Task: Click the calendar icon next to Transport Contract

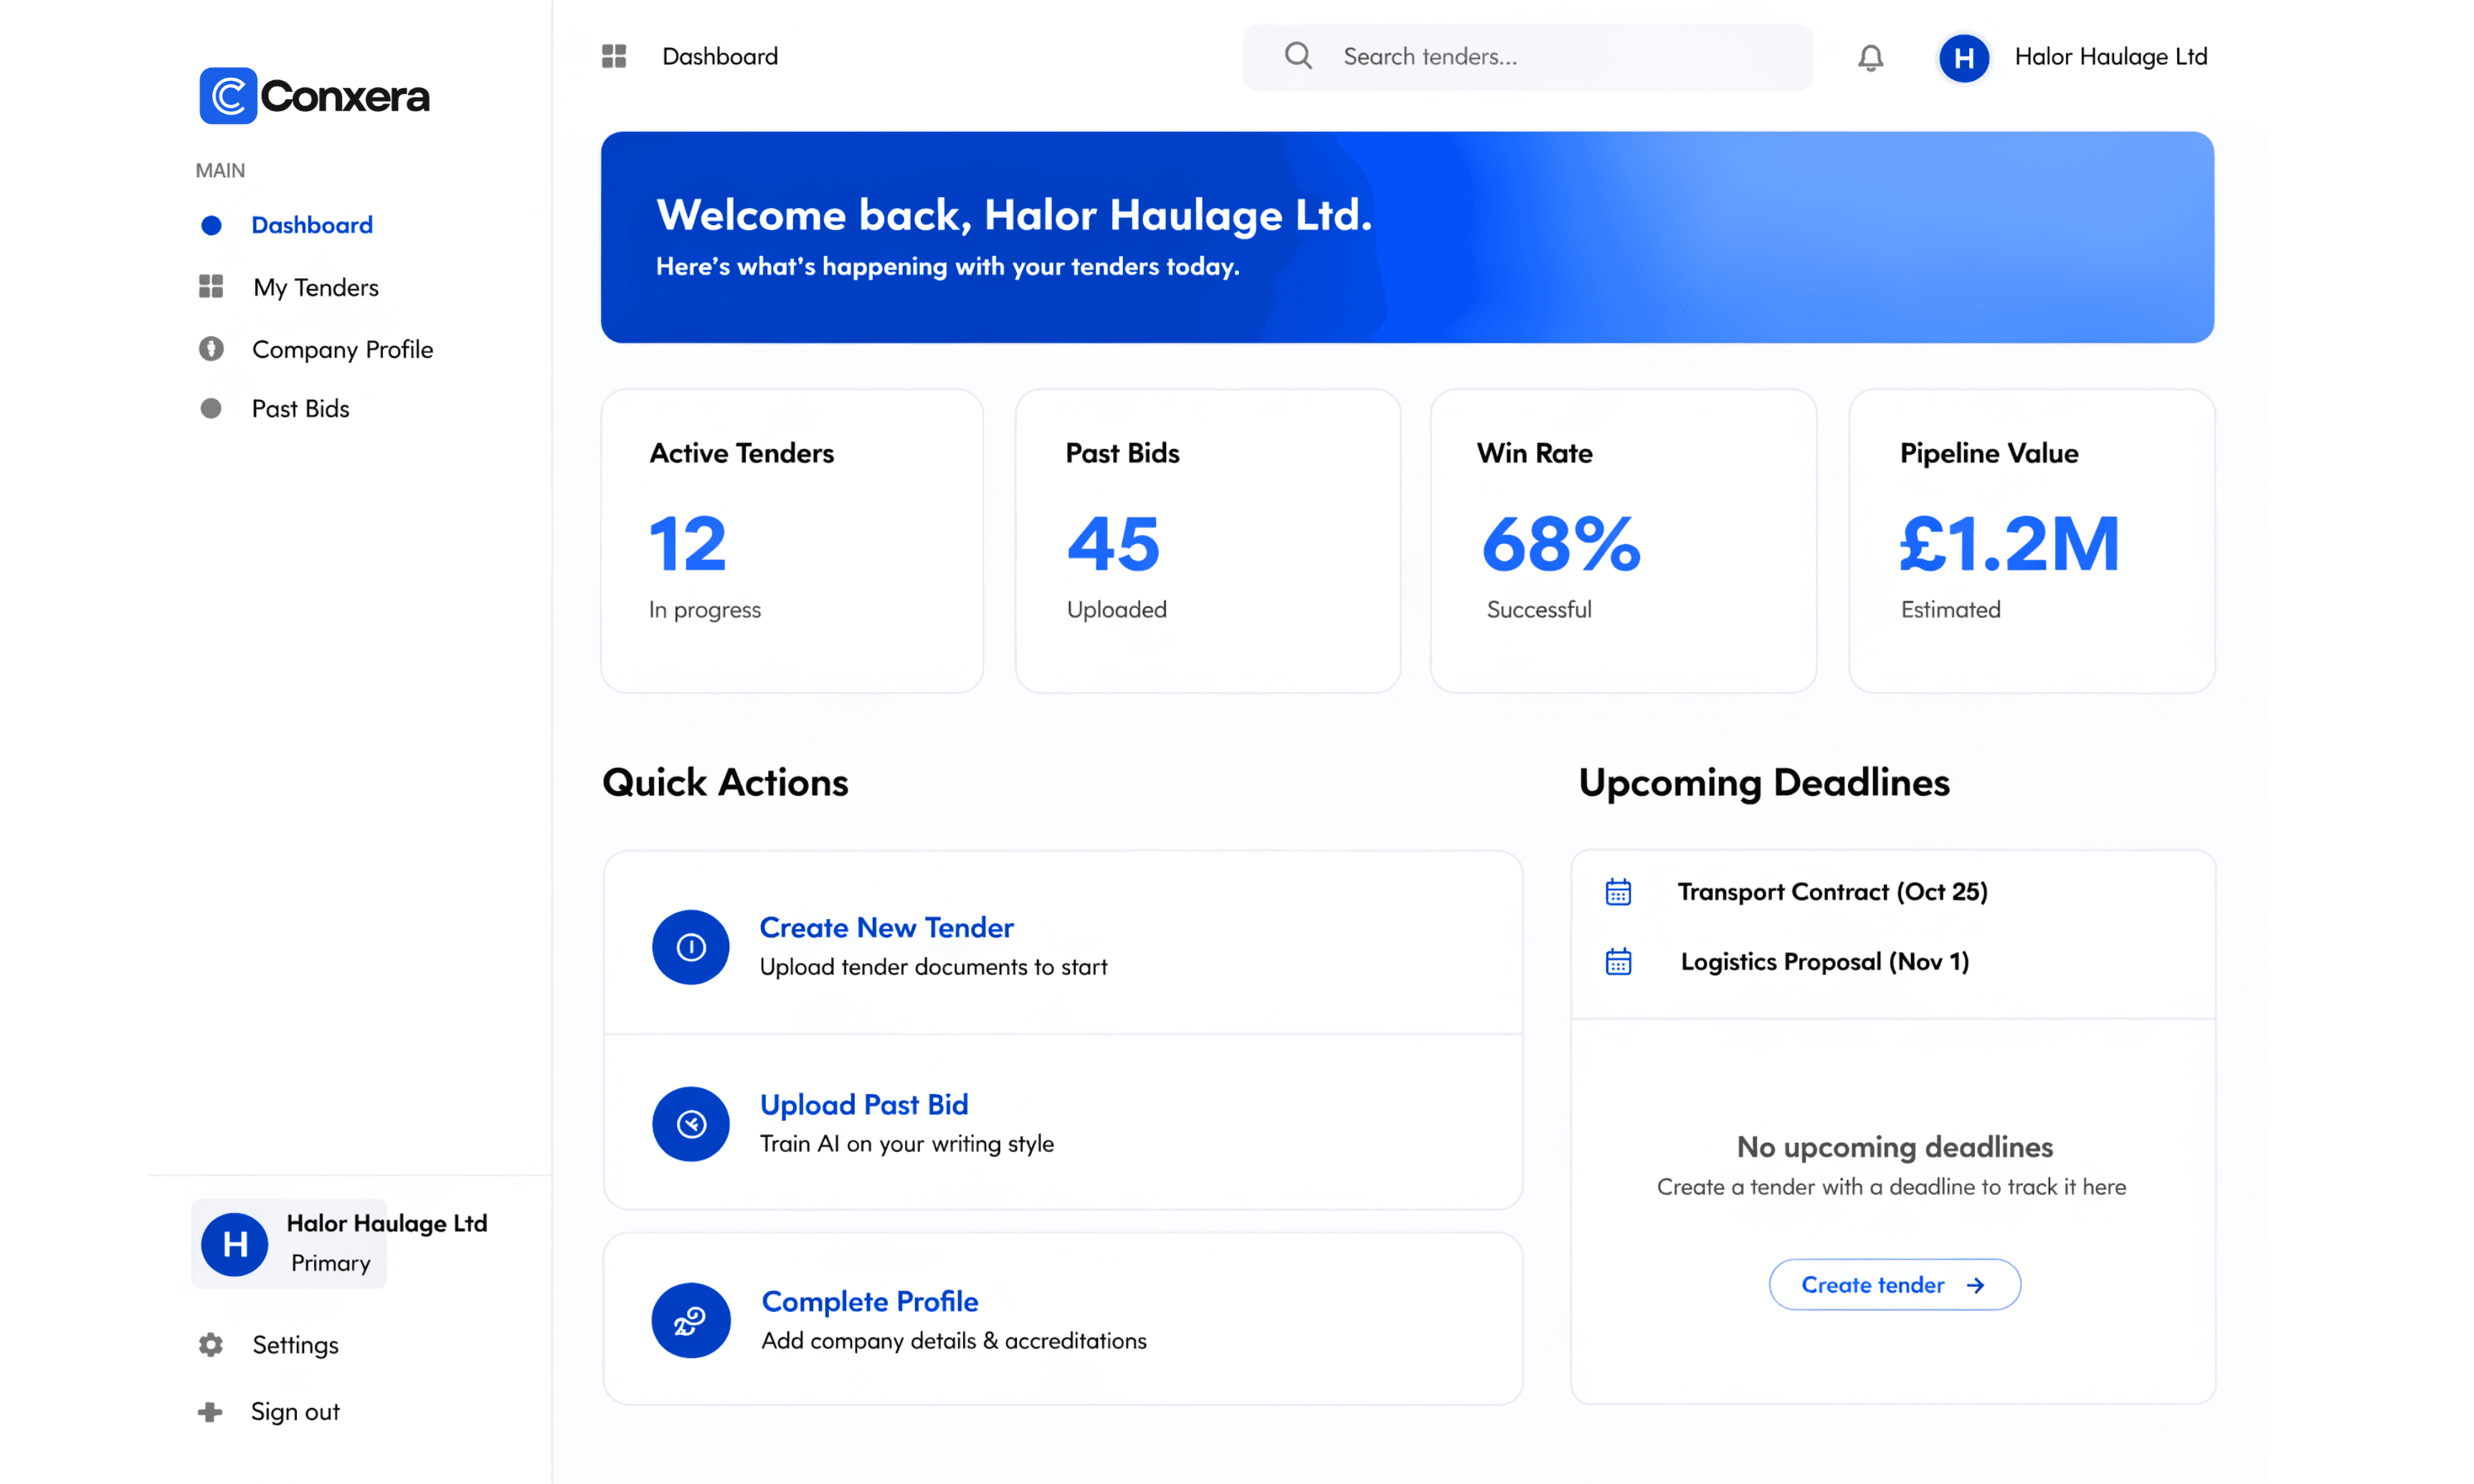Action: click(1619, 891)
